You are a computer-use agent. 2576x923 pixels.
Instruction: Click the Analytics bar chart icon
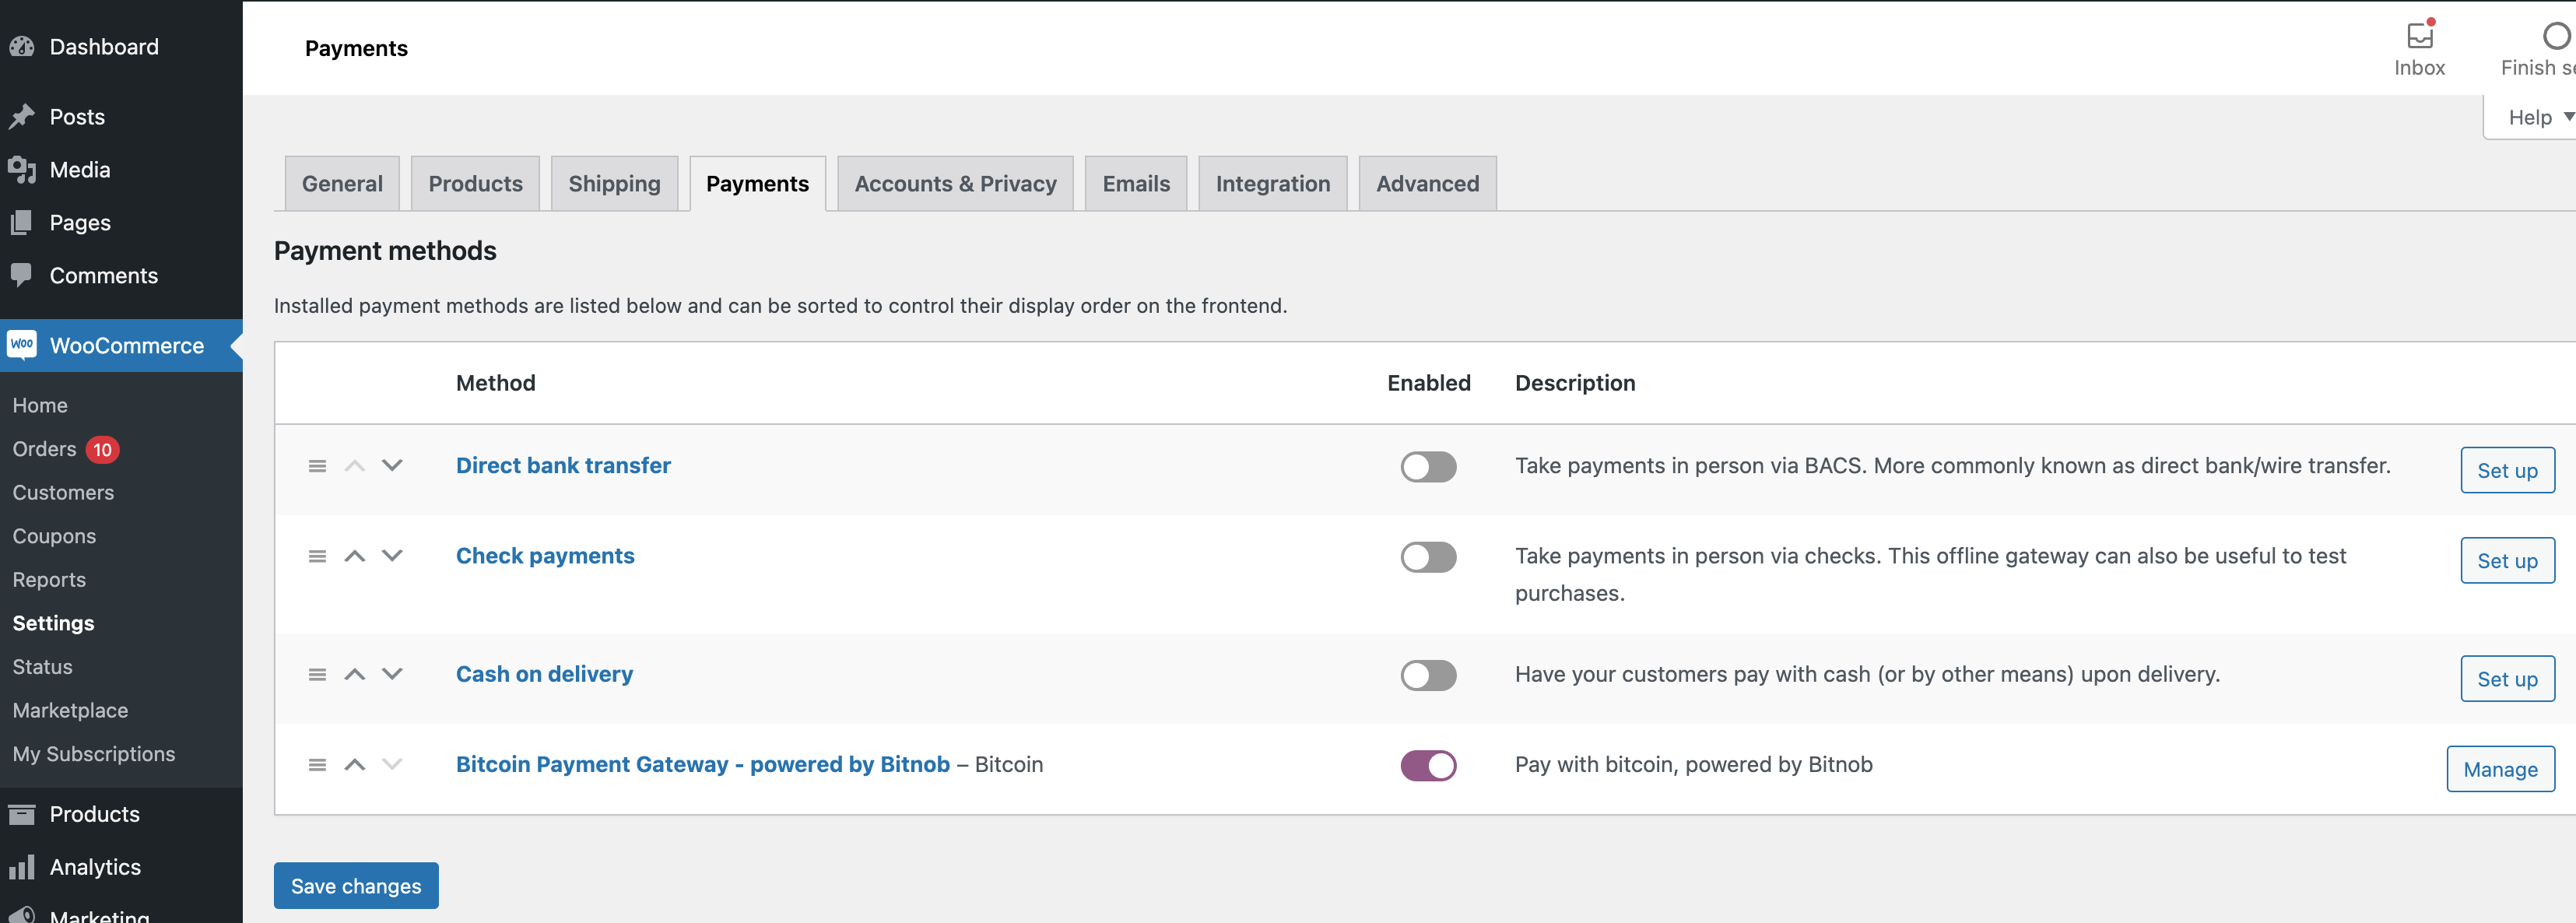pyautogui.click(x=22, y=867)
